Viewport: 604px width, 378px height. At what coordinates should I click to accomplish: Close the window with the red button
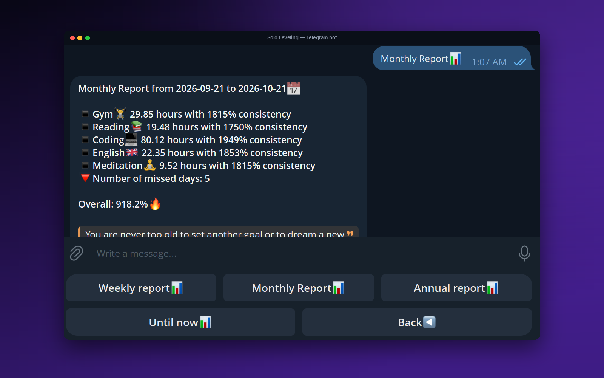(x=72, y=38)
